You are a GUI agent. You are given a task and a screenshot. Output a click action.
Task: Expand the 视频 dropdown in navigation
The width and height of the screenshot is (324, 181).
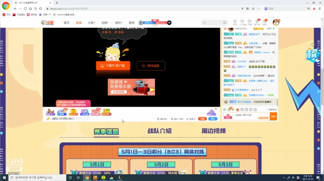pos(105,22)
